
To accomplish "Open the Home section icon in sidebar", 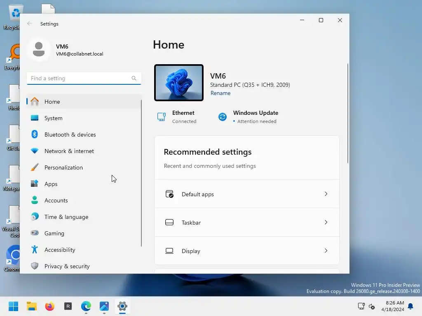I will 35,102.
